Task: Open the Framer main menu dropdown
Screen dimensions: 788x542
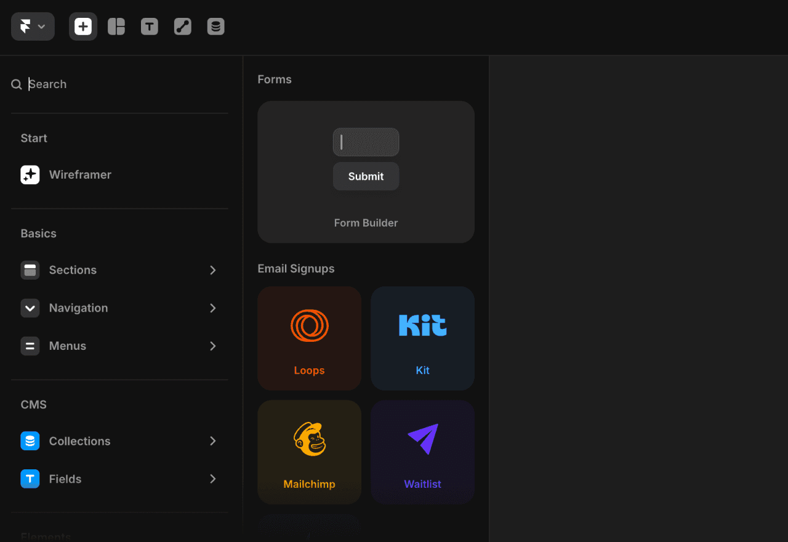Action: coord(33,26)
